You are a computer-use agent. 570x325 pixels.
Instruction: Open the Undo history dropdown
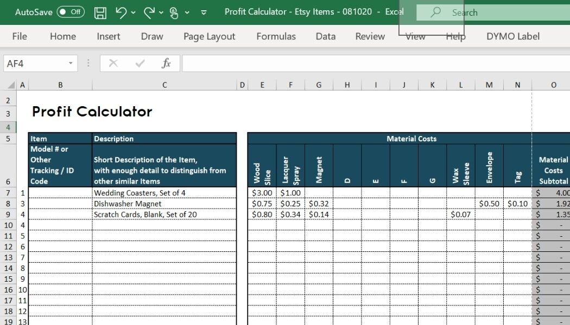134,12
